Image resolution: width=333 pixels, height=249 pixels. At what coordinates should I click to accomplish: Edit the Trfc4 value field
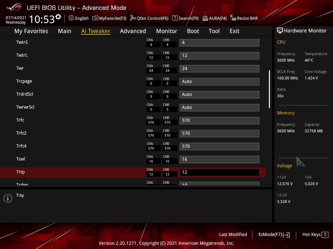coord(220,147)
